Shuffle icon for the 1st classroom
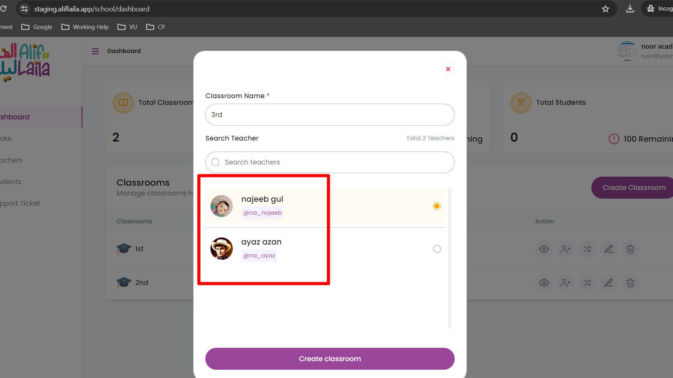 [587, 249]
